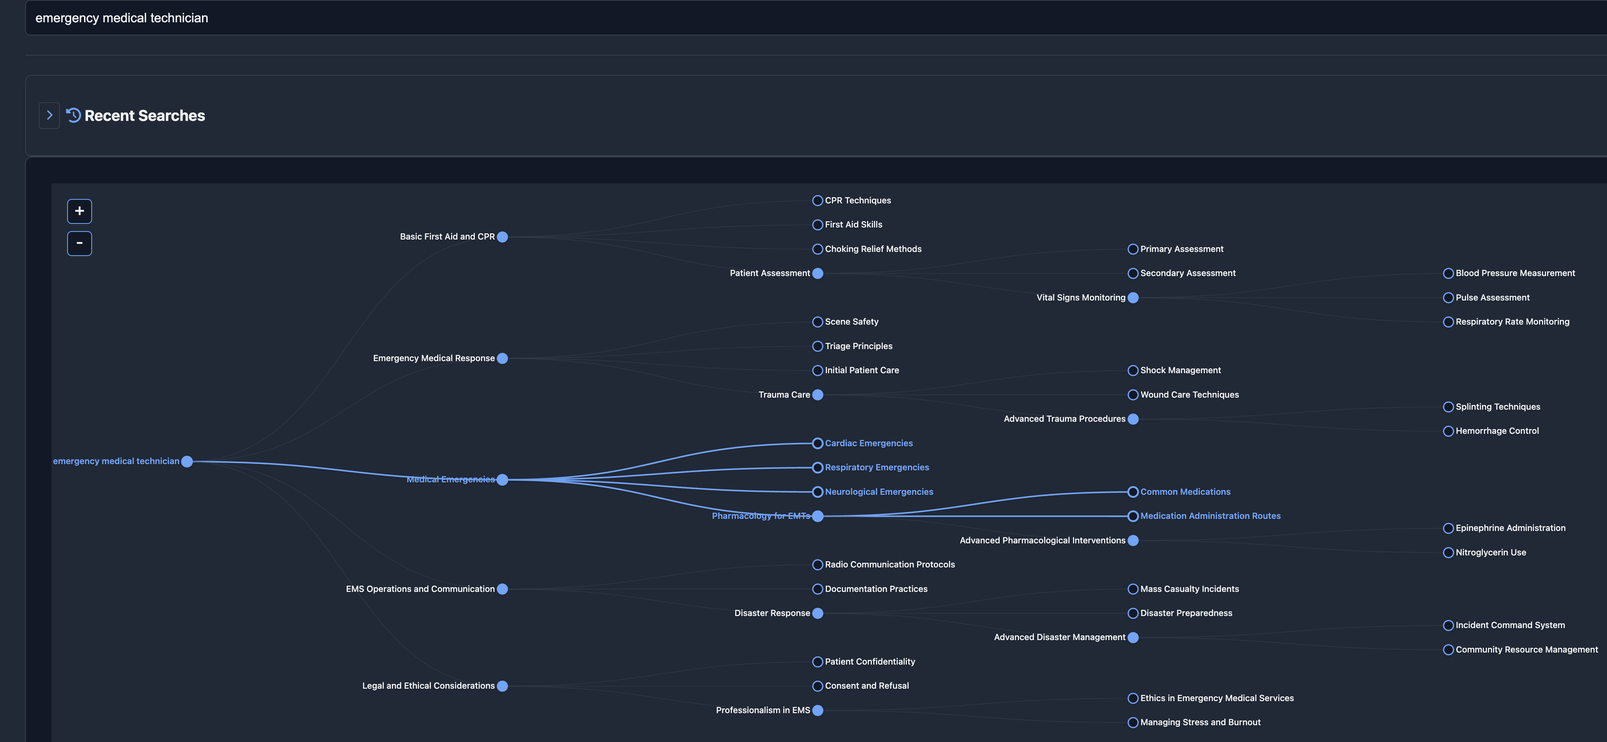Click the Advanced Trauma Procedures node circle
The height and width of the screenshot is (742, 1607).
[x=1133, y=418]
